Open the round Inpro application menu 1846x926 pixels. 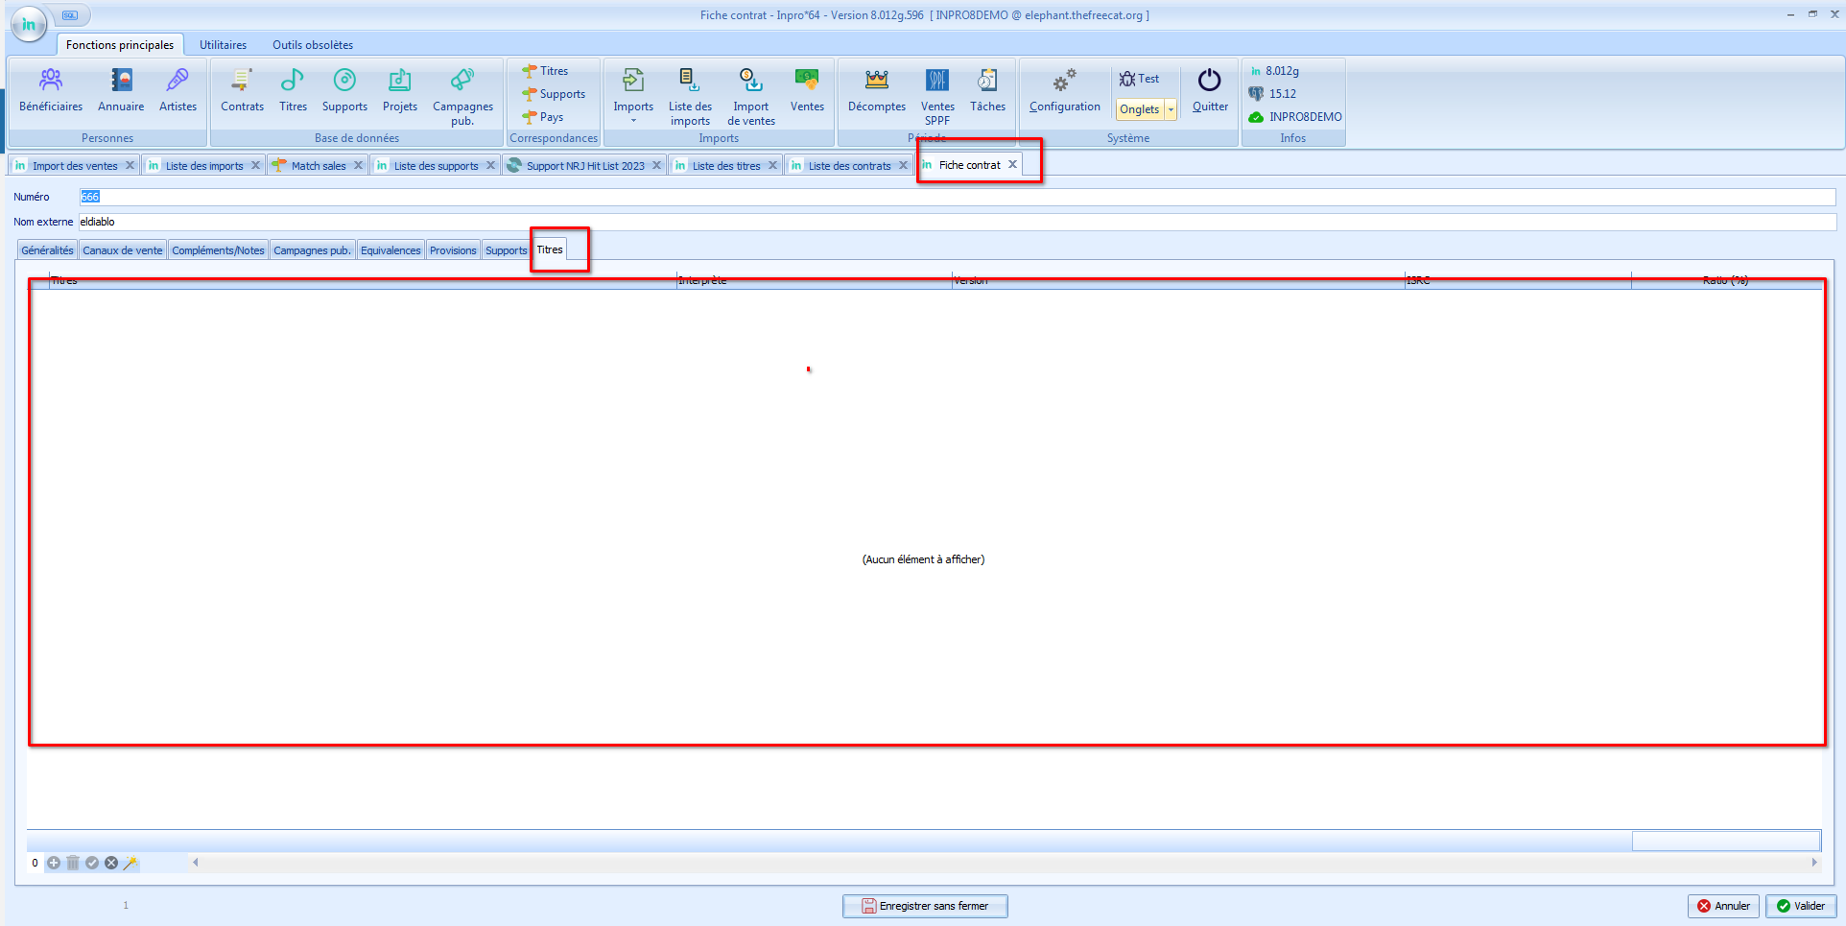[x=29, y=24]
